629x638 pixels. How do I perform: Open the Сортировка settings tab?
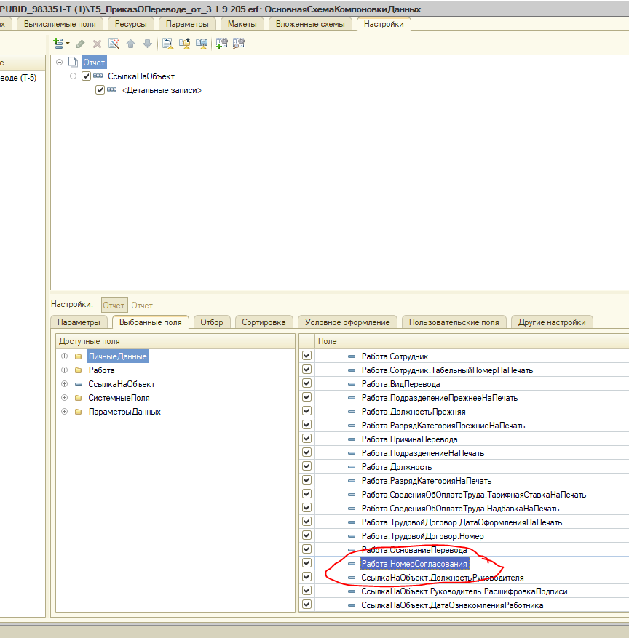(264, 322)
